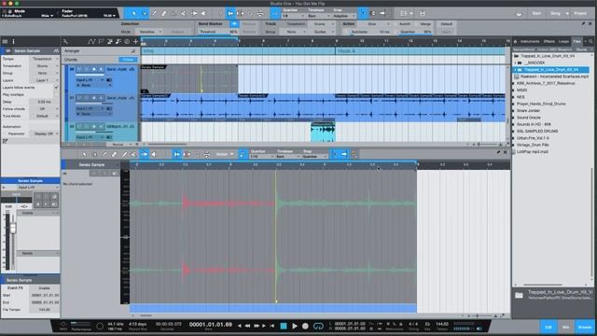The image size is (597, 336).
Task: Mute the first Serato track
Action: tap(79, 69)
